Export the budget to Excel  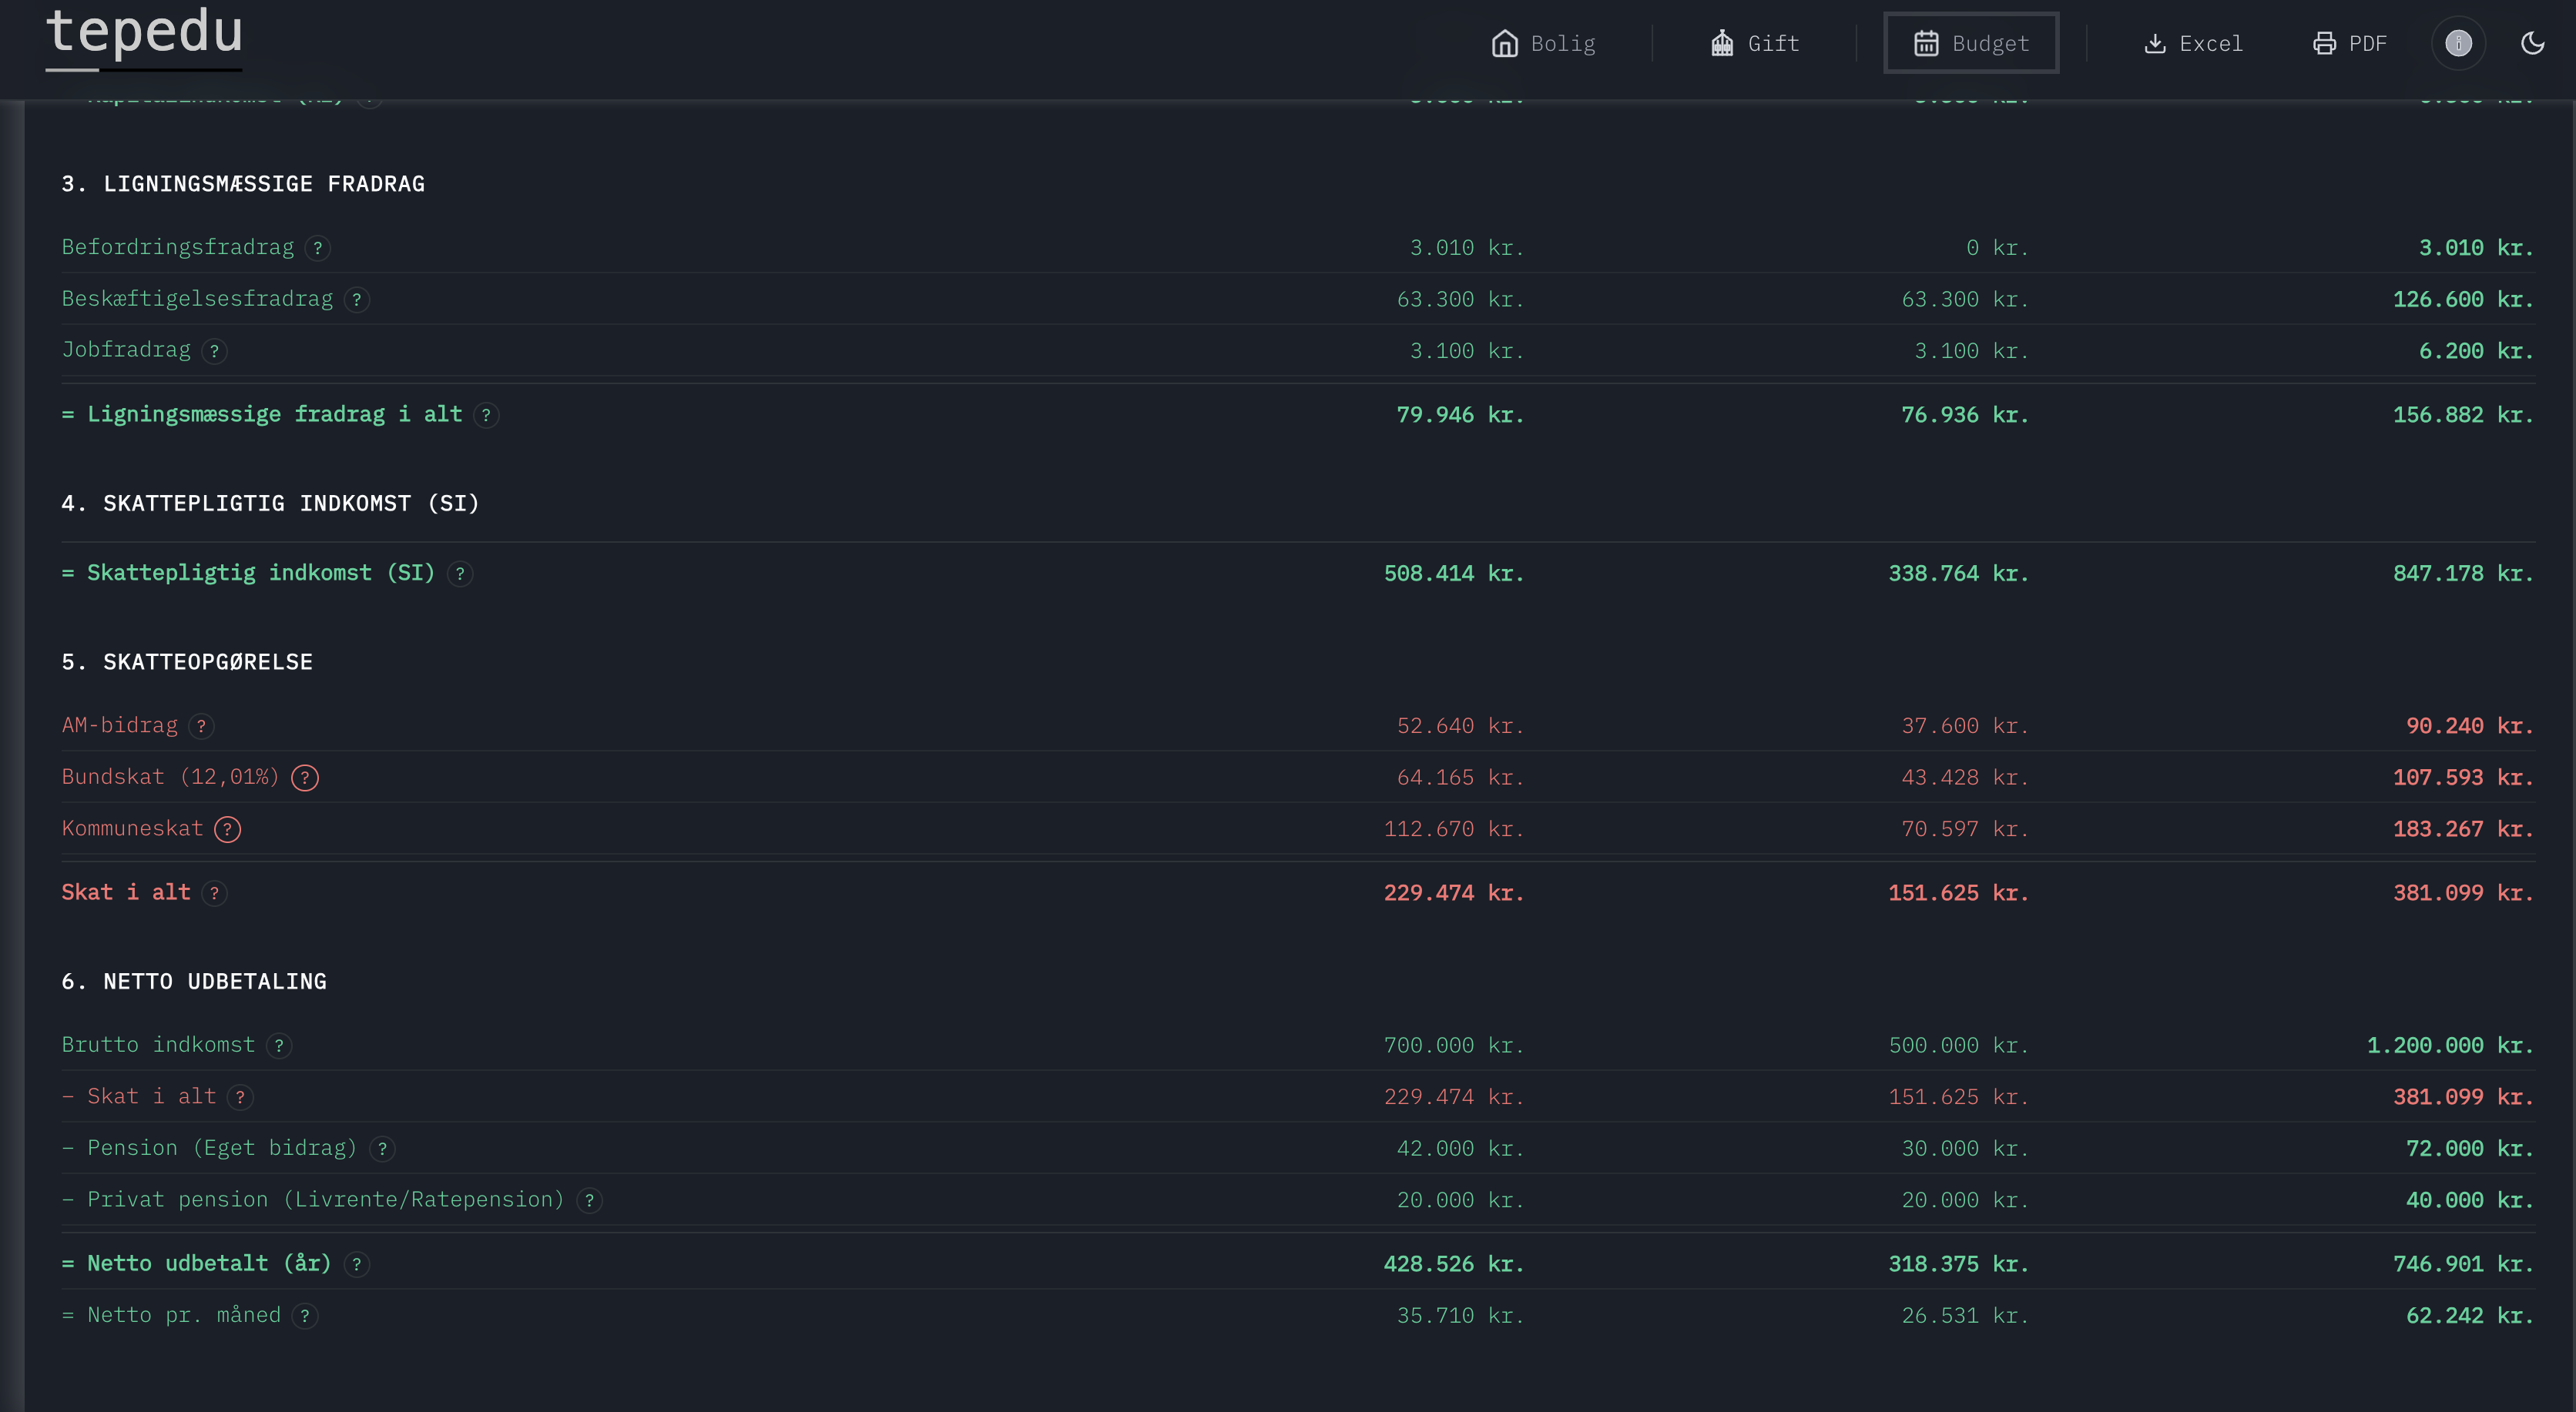coord(2193,43)
